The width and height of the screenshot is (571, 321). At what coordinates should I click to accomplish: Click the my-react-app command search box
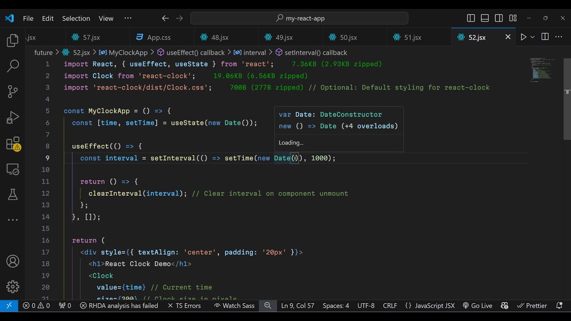299,18
